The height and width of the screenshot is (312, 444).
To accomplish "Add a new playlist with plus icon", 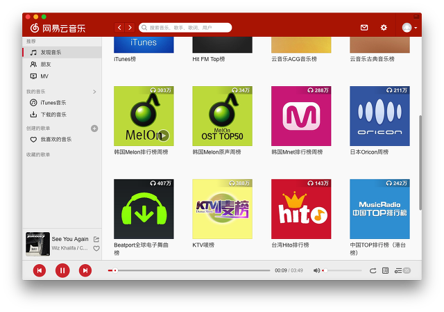I will (x=94, y=129).
